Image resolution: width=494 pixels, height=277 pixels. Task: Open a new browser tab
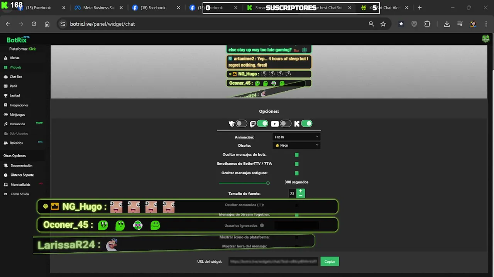(x=420, y=8)
